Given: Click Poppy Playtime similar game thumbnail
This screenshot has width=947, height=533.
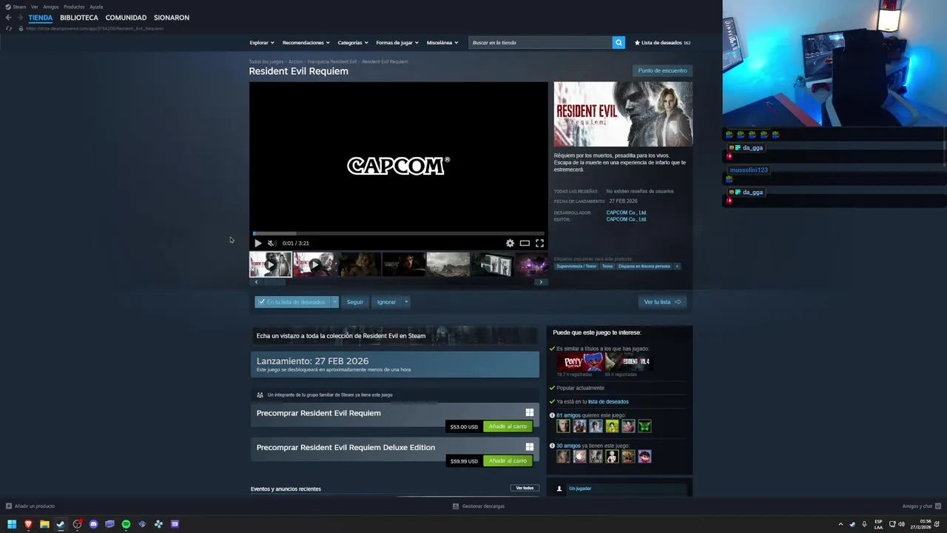Looking at the screenshot, I should pos(581,362).
